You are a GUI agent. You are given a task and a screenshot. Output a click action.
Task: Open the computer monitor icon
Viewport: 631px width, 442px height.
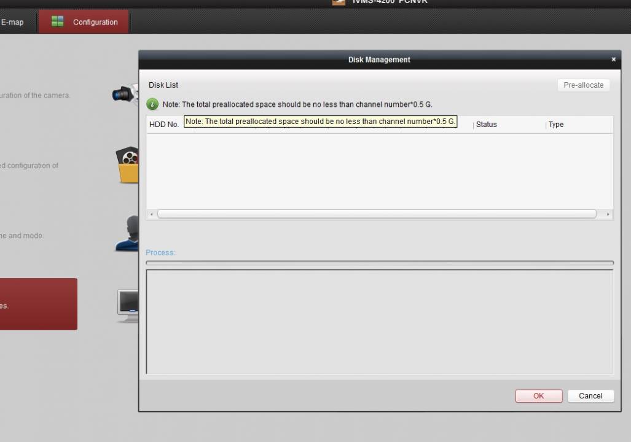pyautogui.click(x=128, y=306)
